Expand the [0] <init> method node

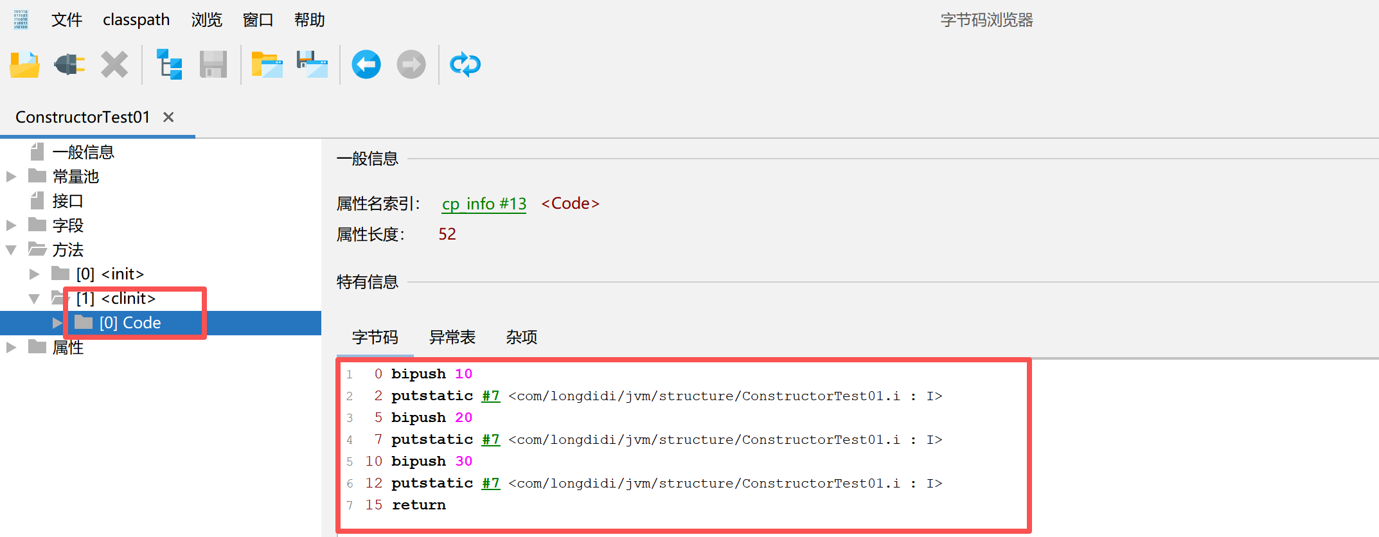34,274
